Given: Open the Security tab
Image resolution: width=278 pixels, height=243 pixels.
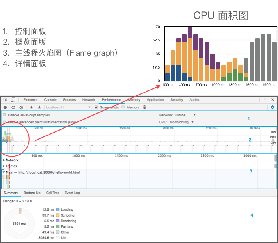Looking at the screenshot, I should click(x=177, y=100).
